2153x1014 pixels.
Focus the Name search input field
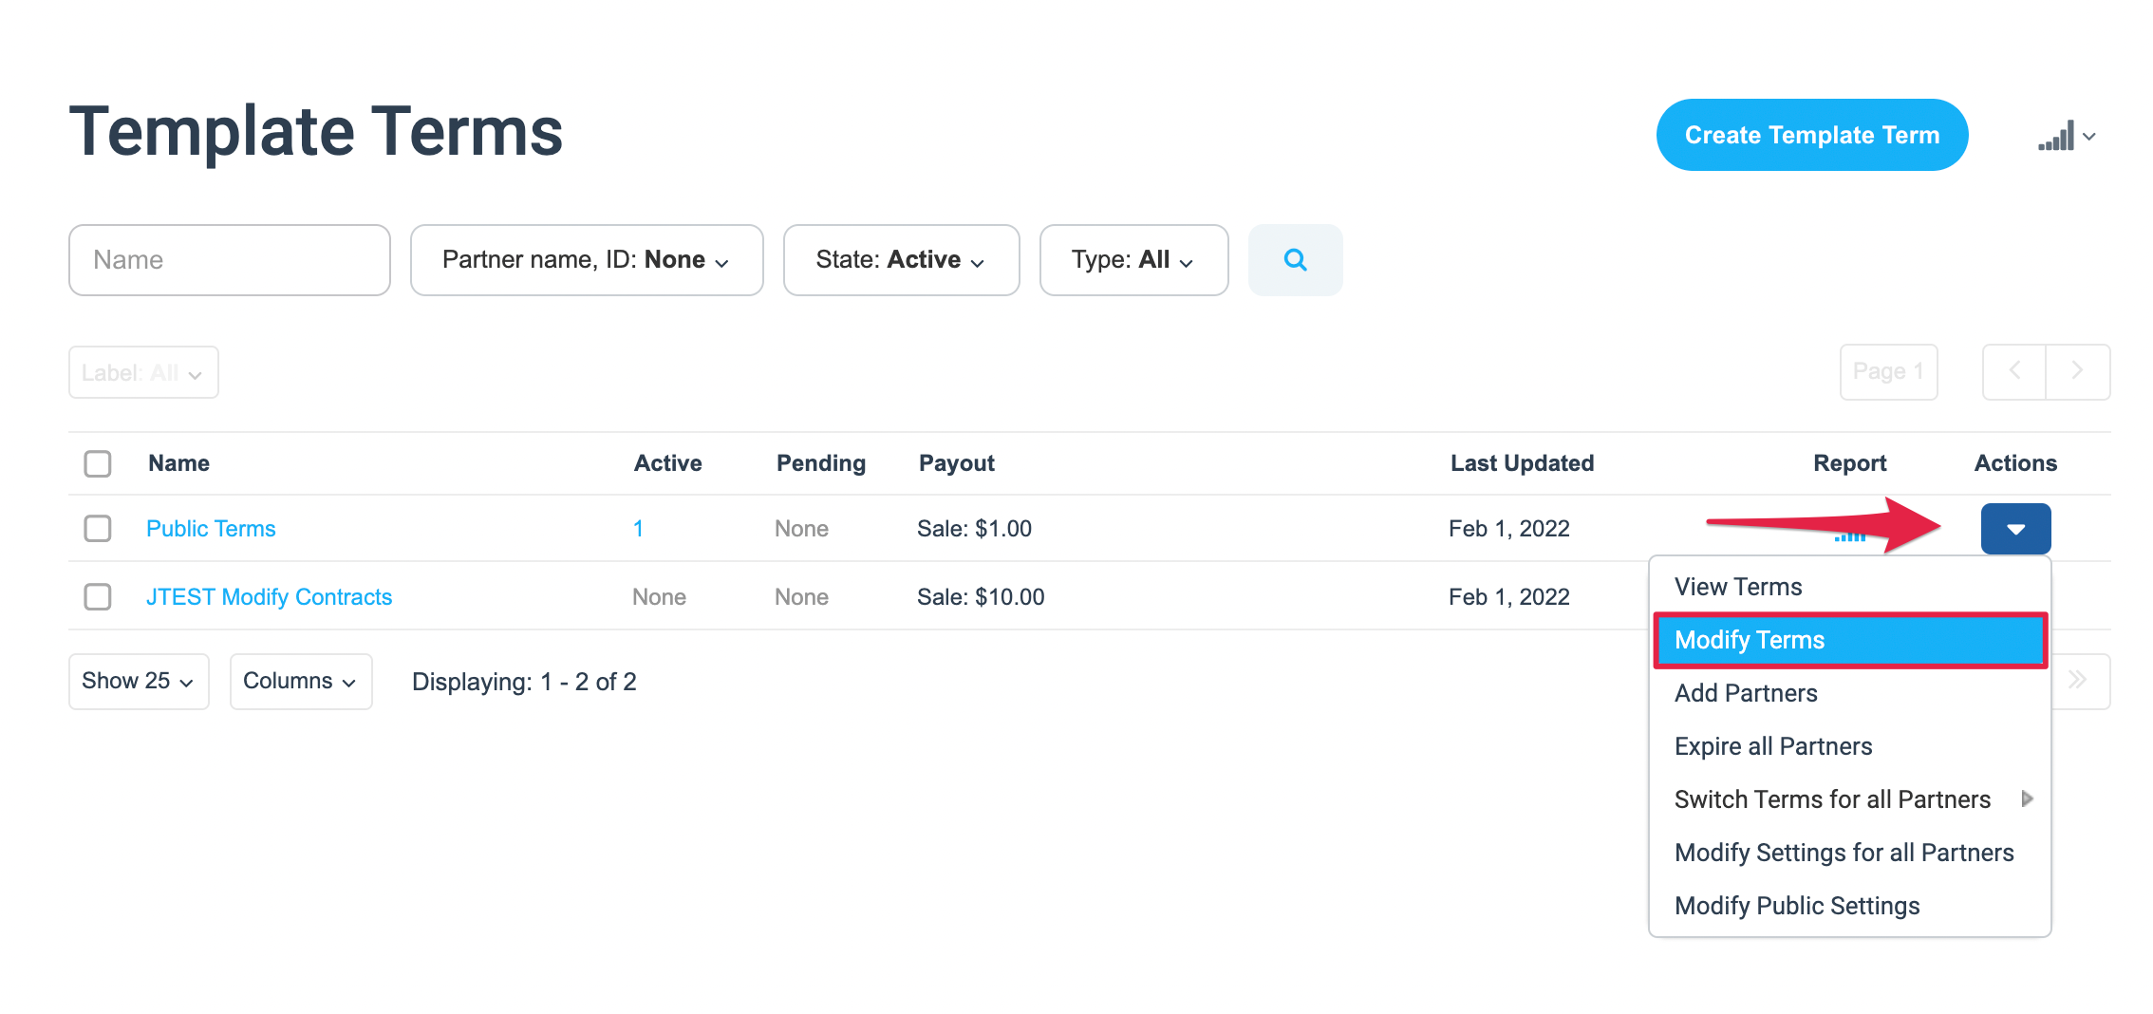230,260
